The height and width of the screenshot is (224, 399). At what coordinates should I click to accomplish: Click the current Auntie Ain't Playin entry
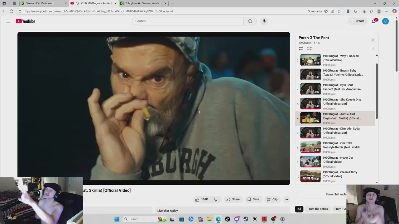335,118
